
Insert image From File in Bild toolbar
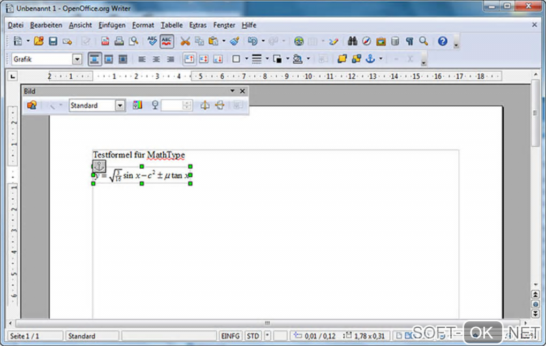click(32, 105)
